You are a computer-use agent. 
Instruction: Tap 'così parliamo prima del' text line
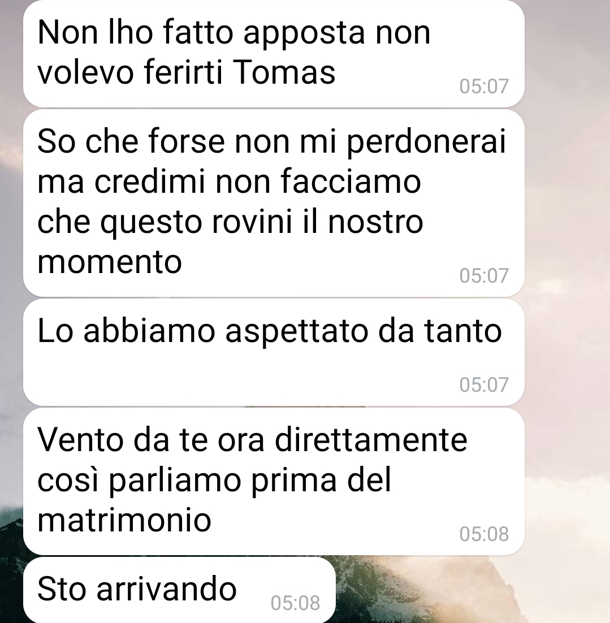[x=214, y=481]
